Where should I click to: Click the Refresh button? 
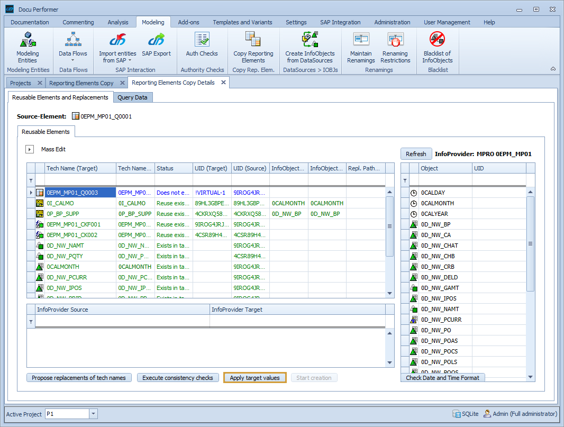tap(416, 153)
